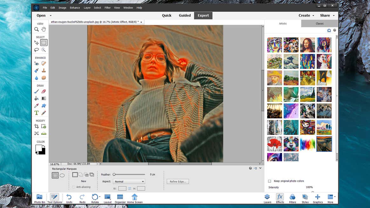The height and width of the screenshot is (208, 370).
Task: Click the Refine Edge button
Action: point(178,182)
